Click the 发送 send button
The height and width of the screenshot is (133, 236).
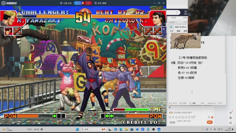[x=210, y=122]
